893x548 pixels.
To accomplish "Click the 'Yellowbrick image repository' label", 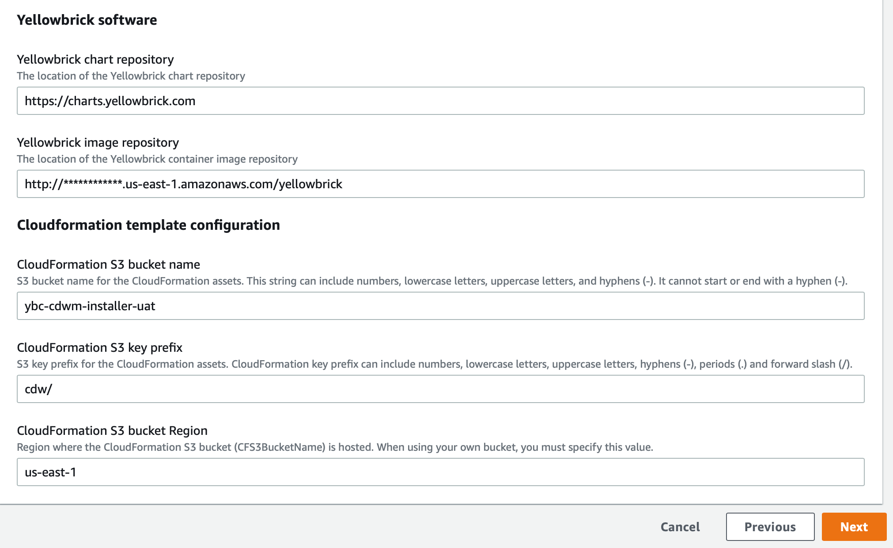I will [98, 142].
